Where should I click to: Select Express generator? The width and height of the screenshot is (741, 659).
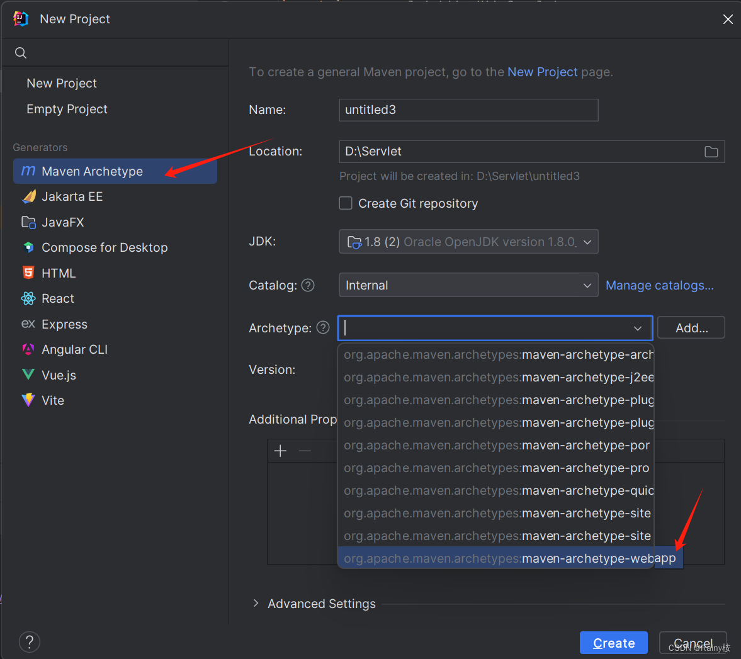[x=115, y=324]
